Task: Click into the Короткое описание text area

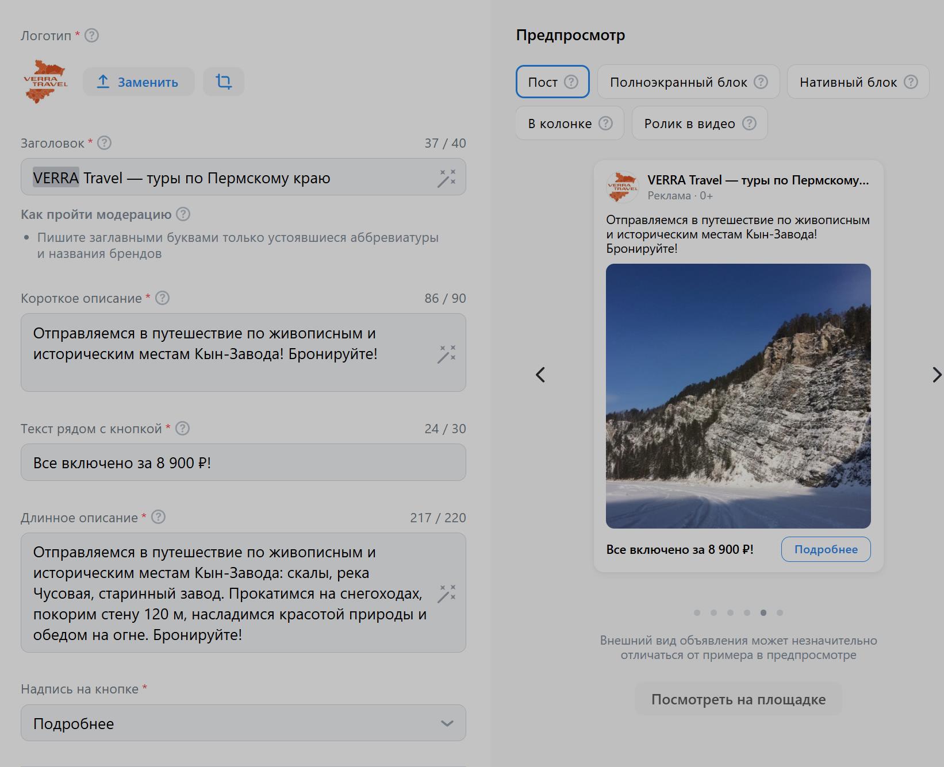Action: click(x=243, y=352)
